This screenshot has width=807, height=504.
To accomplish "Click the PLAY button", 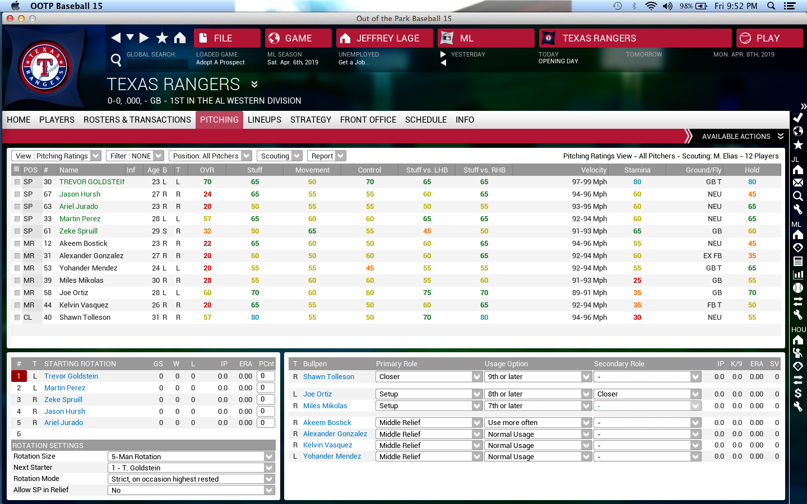I will point(769,38).
